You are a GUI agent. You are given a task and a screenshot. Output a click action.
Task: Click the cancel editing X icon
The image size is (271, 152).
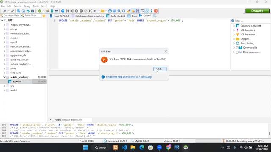coord(90,11)
